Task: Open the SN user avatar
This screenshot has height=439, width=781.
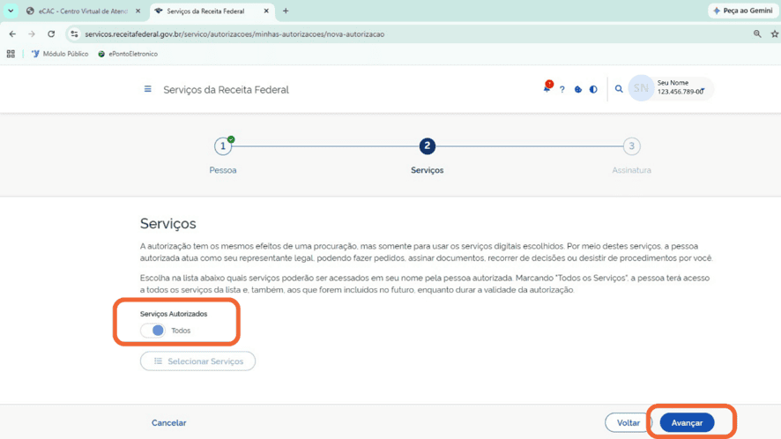Action: [x=641, y=88]
